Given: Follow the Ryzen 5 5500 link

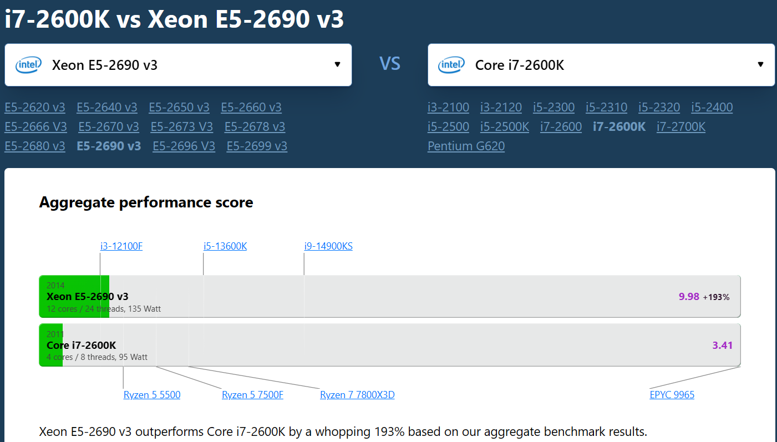Looking at the screenshot, I should click(x=152, y=395).
